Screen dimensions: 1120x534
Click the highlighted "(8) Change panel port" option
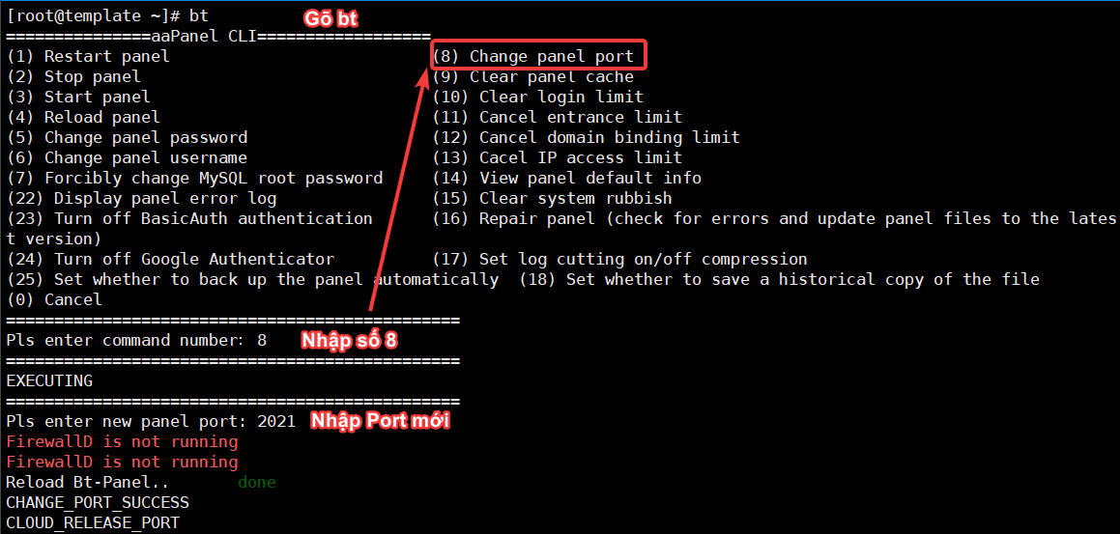[x=537, y=56]
